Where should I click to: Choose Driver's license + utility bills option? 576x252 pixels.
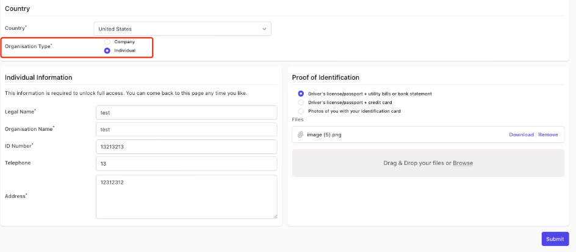pyautogui.click(x=301, y=94)
